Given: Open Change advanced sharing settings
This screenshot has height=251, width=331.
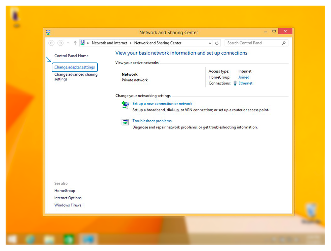Looking at the screenshot, I should [76, 77].
